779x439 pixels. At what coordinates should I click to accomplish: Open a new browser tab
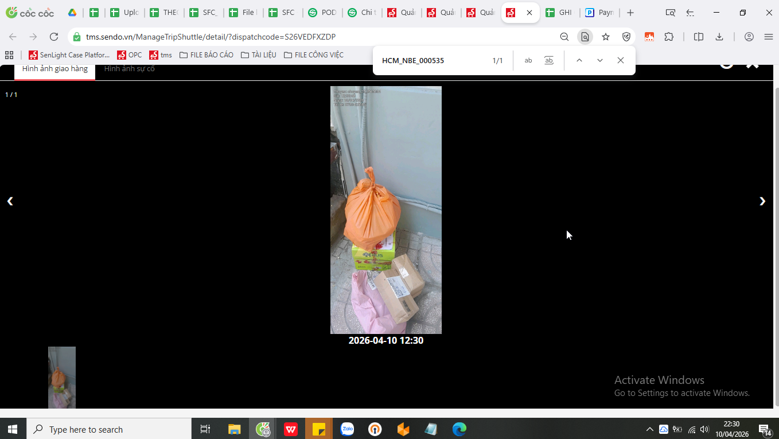pyautogui.click(x=630, y=13)
